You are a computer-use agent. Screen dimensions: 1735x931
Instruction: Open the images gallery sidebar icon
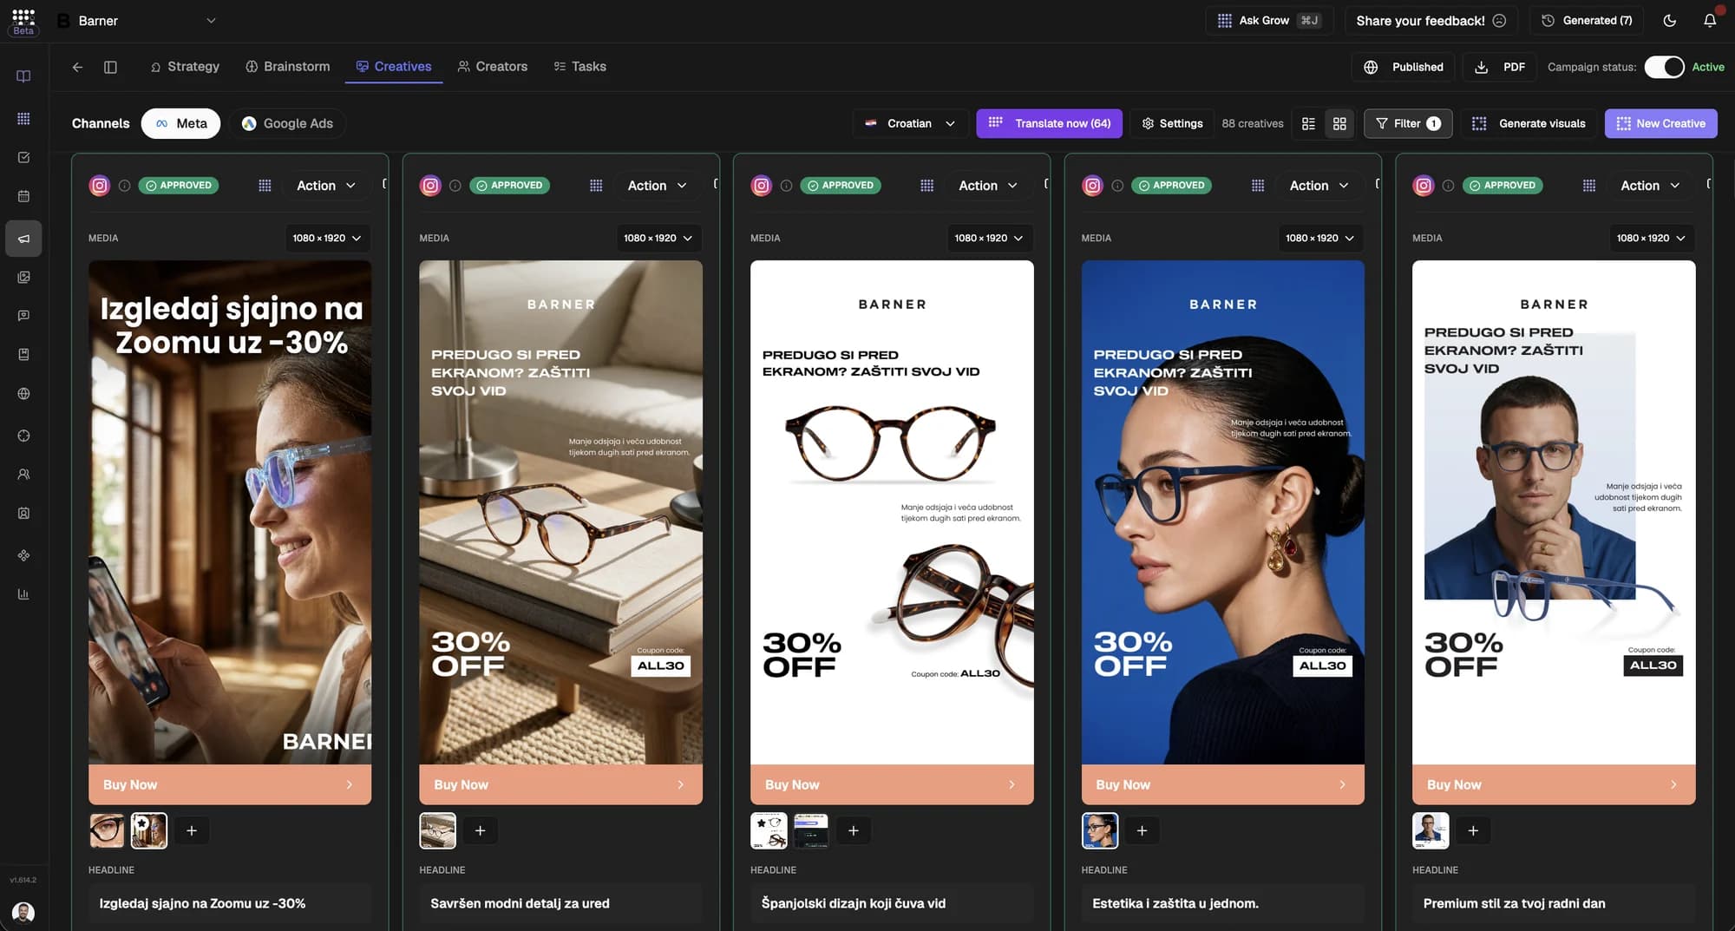(23, 277)
